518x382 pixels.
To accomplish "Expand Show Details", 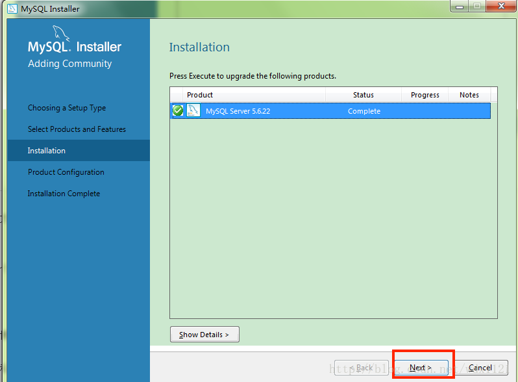I will click(x=204, y=335).
